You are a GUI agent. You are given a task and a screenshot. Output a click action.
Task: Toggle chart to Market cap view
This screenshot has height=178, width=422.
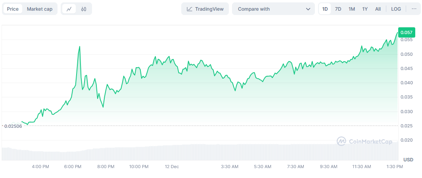click(40, 9)
